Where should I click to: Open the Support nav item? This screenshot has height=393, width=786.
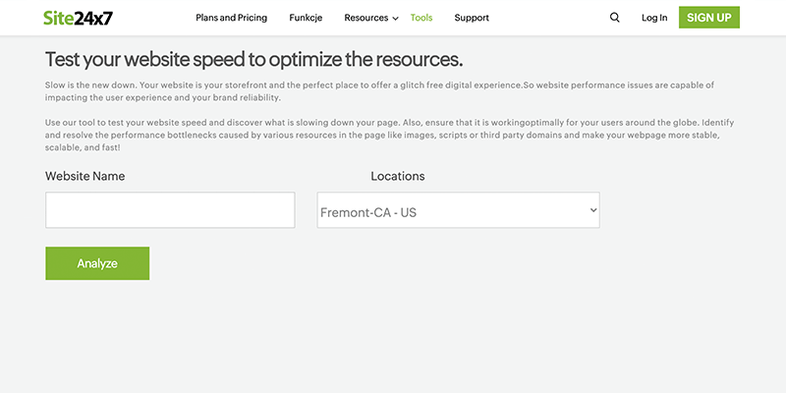[472, 18]
